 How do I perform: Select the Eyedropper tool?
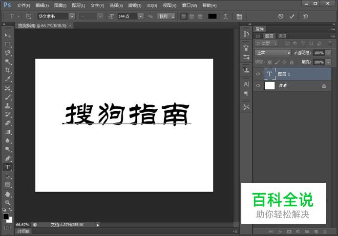(7, 79)
